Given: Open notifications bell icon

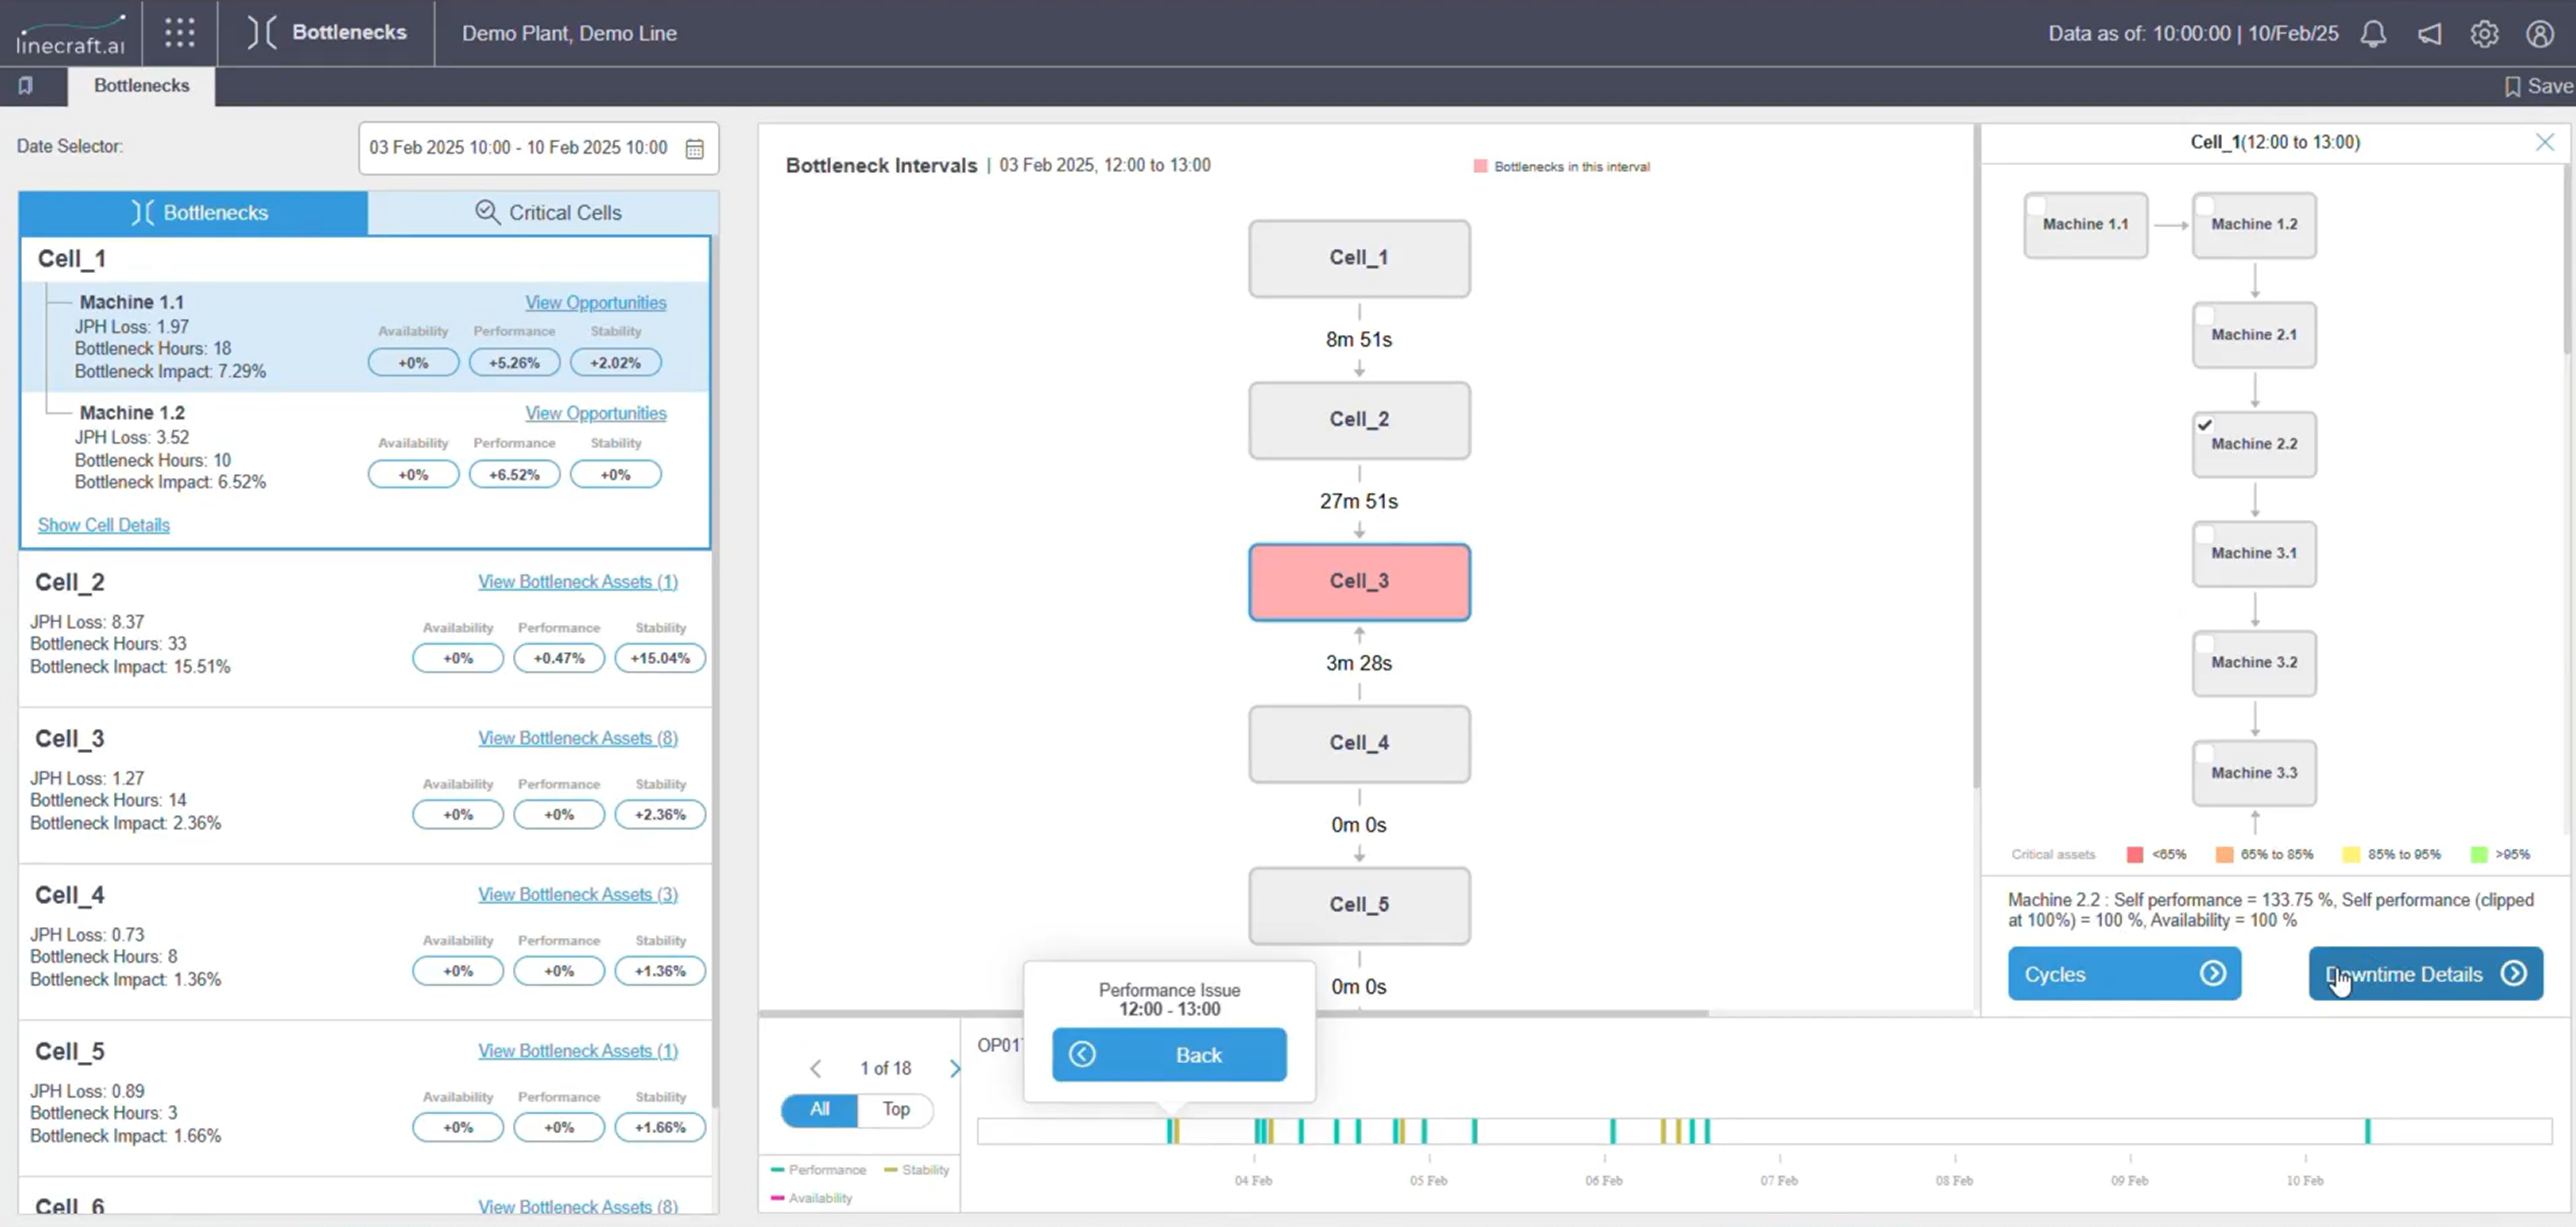Looking at the screenshot, I should (x=2373, y=34).
